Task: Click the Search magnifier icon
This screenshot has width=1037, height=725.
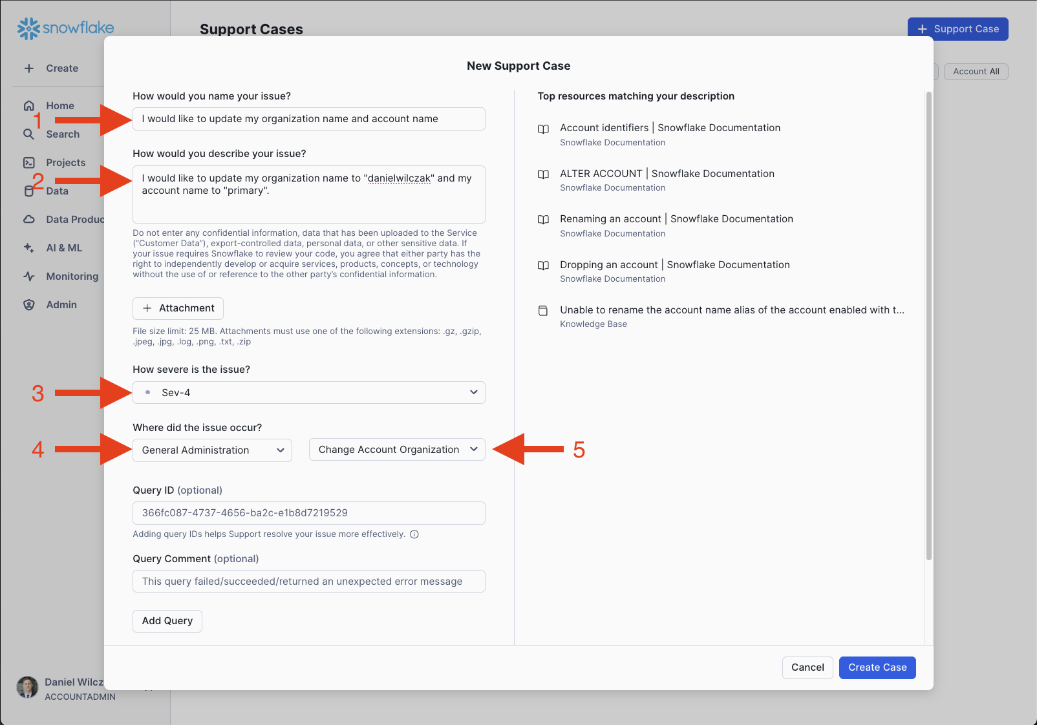Action: click(x=29, y=134)
